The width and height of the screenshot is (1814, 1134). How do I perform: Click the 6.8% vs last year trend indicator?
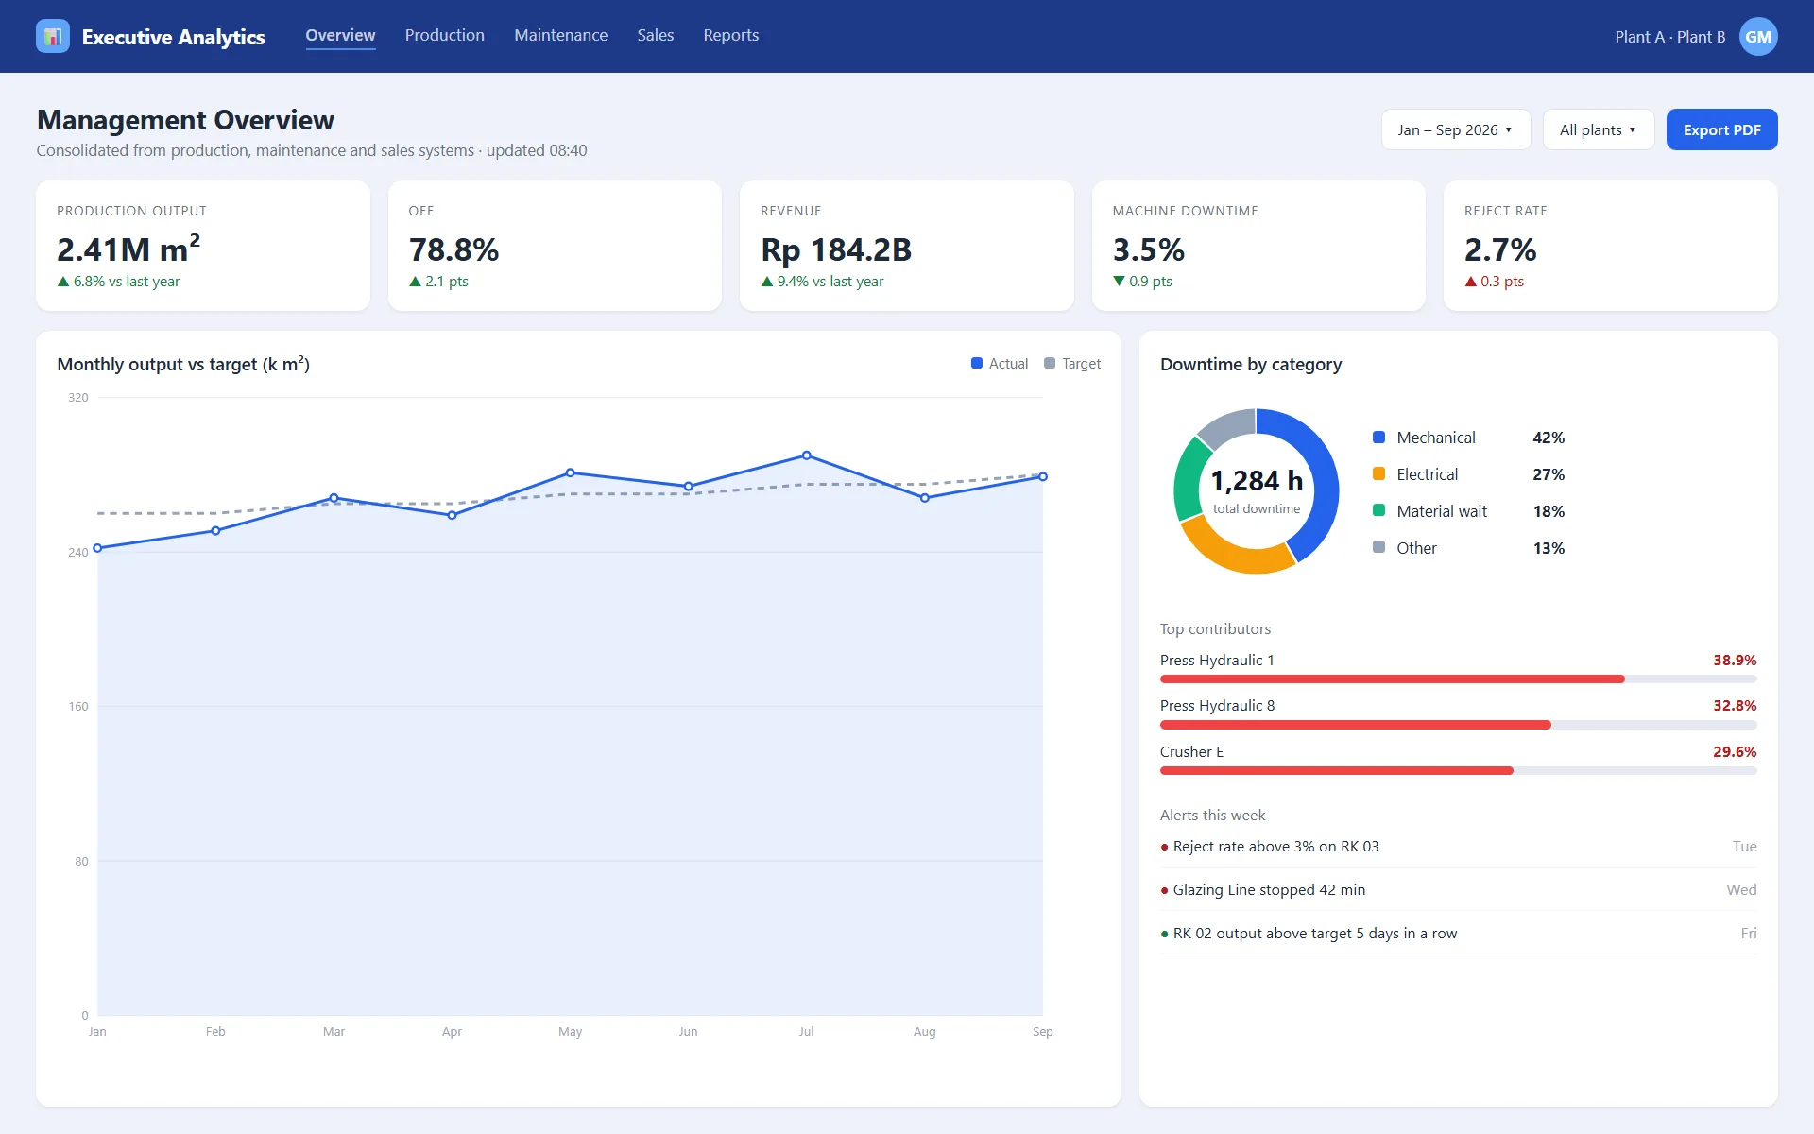pos(118,282)
